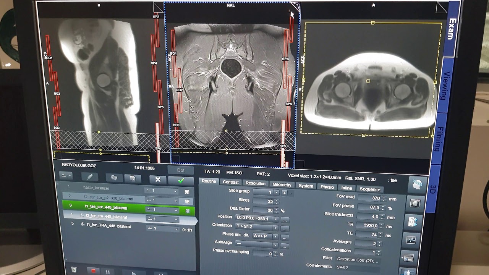This screenshot has height=275, width=489.
Task: Add a slice group with the plus button
Action: tap(284, 193)
